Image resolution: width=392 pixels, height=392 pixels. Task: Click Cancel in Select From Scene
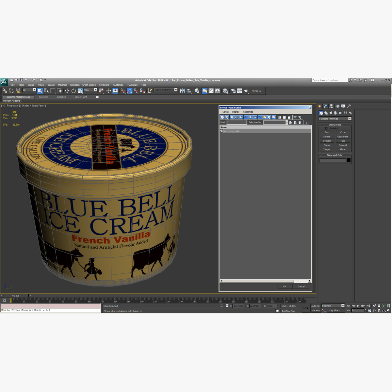[x=301, y=286]
